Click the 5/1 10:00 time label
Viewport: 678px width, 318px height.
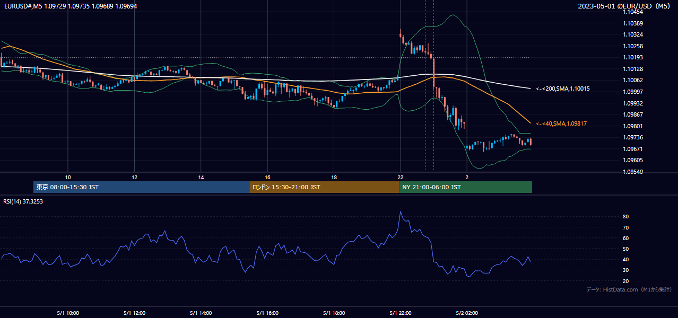[68, 313]
